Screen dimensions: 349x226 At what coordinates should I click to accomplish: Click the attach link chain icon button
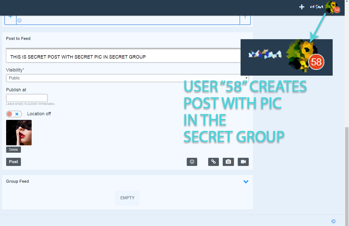point(213,162)
